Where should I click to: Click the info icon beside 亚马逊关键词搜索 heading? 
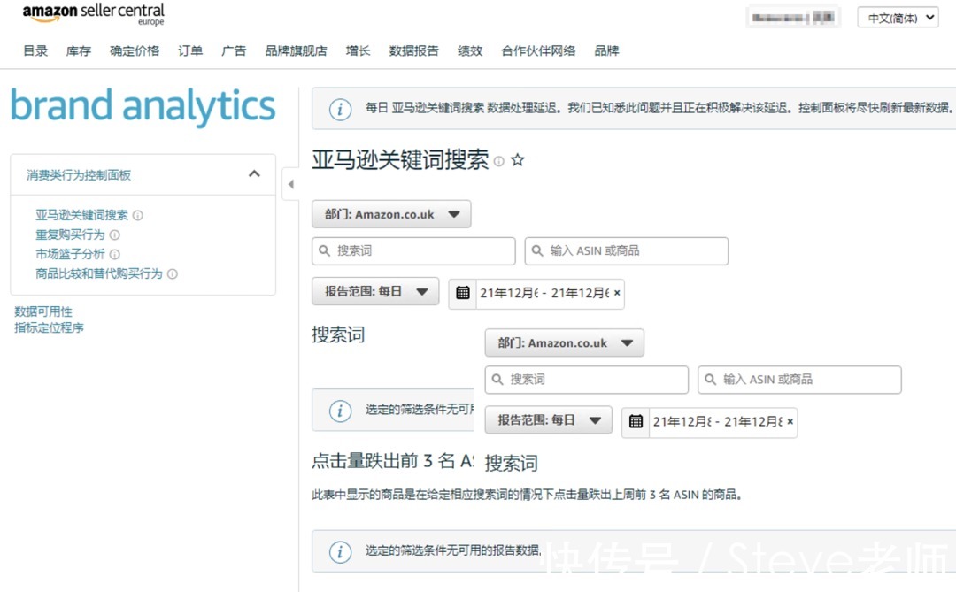click(x=498, y=160)
